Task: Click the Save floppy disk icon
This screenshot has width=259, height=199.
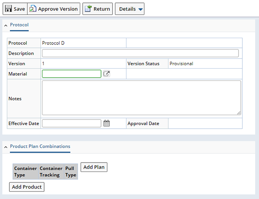Action: coord(8,8)
